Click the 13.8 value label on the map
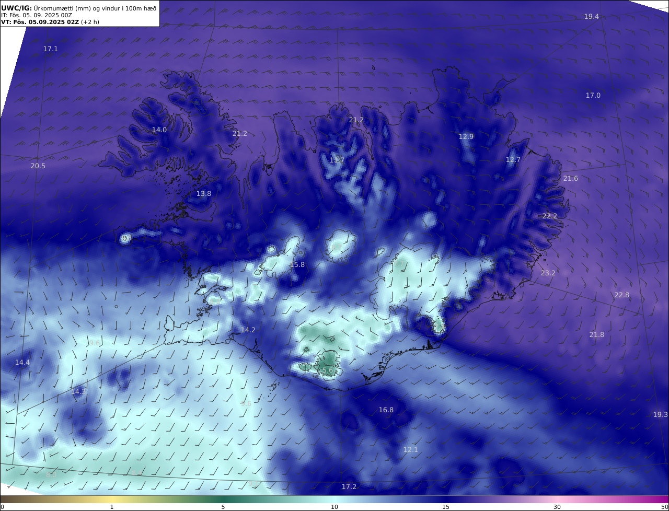The height and width of the screenshot is (511, 669). pos(204,194)
